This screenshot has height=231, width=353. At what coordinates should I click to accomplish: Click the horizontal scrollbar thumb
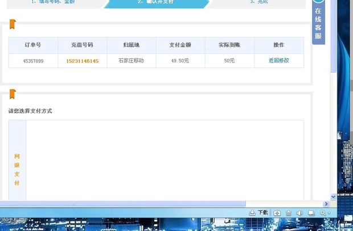122,204
